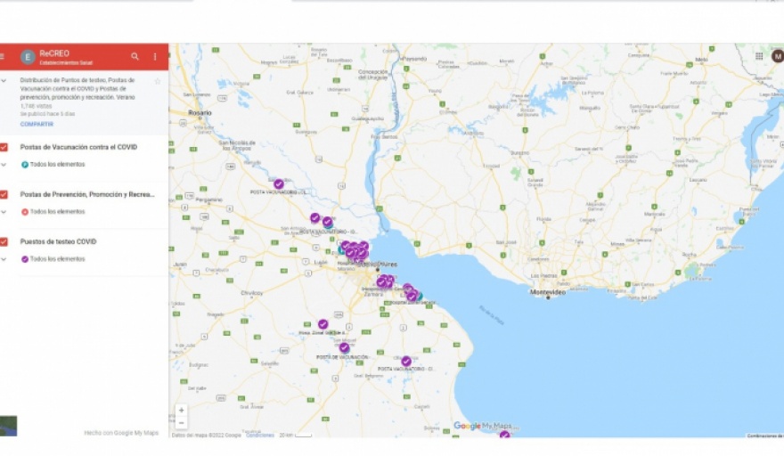Click the Montevideo city label
This screenshot has width=784, height=456.
pyautogui.click(x=548, y=292)
